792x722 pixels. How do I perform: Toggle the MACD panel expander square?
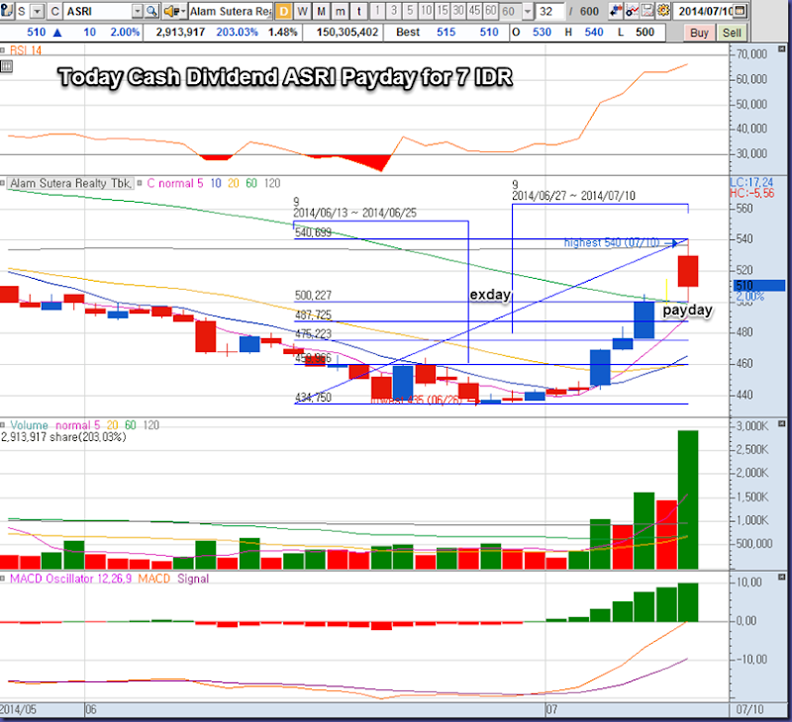tap(3, 579)
